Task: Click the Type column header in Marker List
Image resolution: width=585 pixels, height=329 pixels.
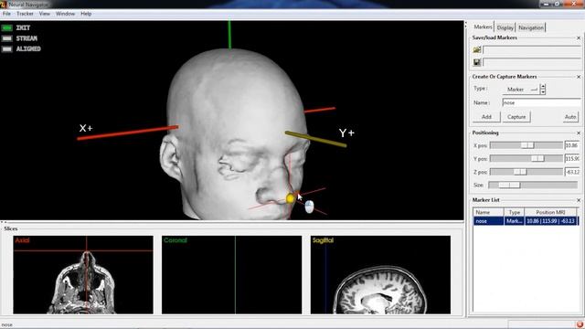Action: point(514,213)
